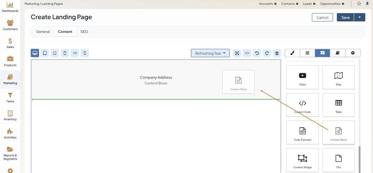The image size is (373, 173).
Task: Open the view code editor
Action: [x=247, y=53]
